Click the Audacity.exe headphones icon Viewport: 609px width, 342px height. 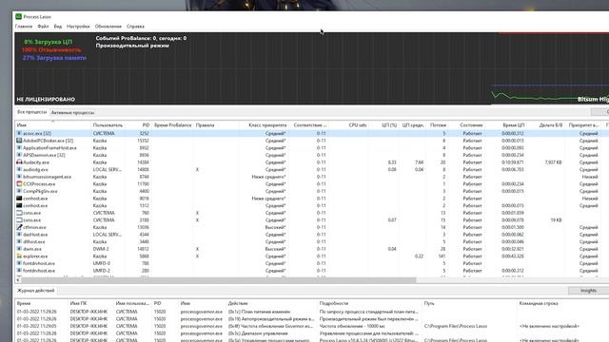(19, 162)
